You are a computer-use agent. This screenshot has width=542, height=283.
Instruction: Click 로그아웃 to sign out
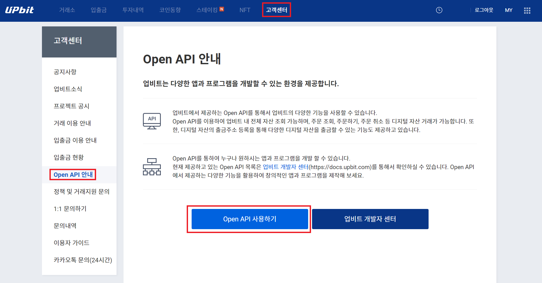coord(484,10)
